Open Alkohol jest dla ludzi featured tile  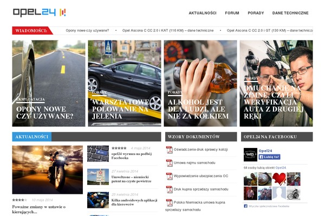click(200, 83)
